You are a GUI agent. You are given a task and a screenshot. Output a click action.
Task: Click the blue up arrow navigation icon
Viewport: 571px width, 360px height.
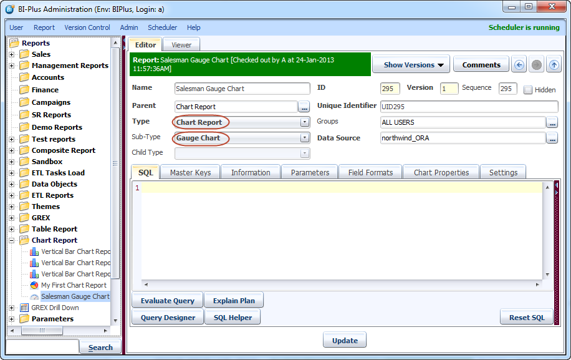point(554,65)
